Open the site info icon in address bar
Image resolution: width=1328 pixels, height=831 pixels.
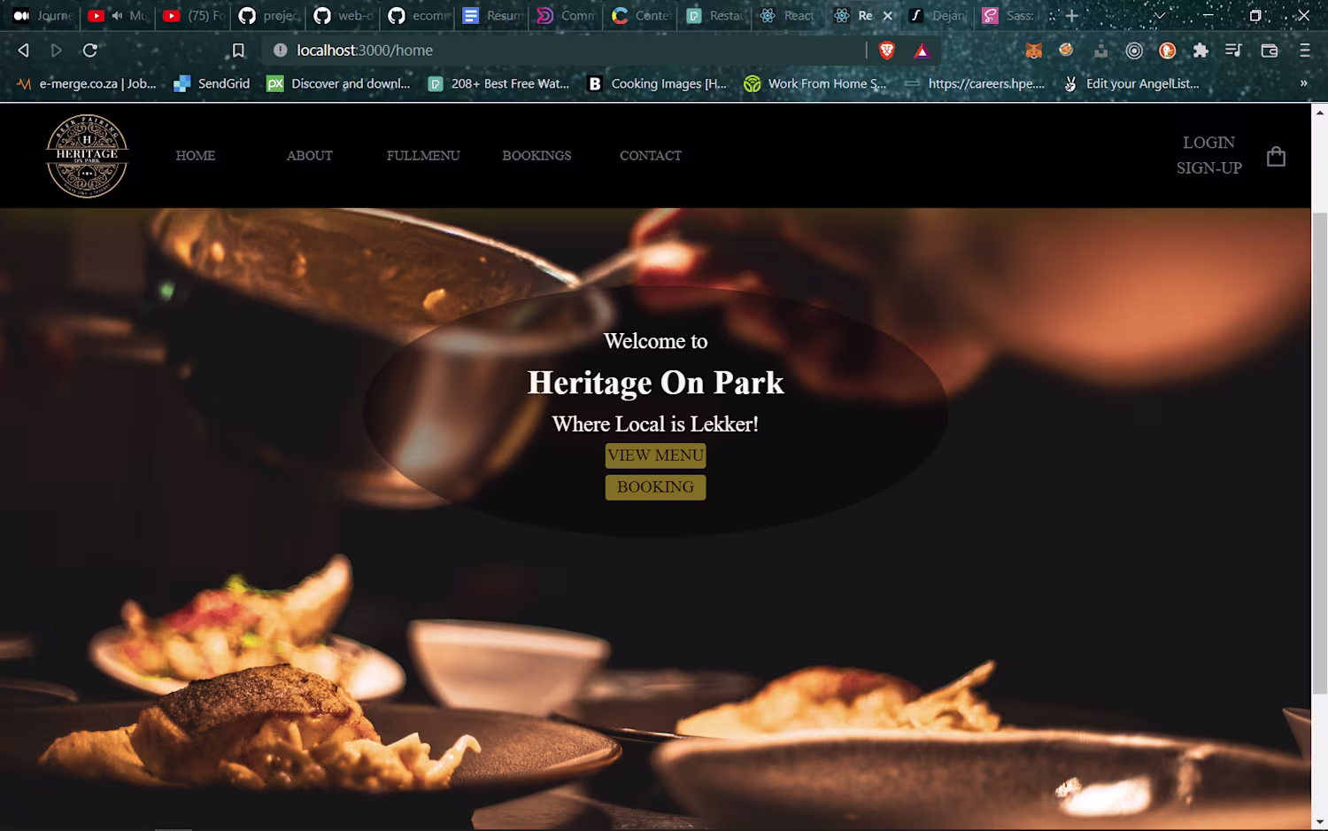click(281, 50)
